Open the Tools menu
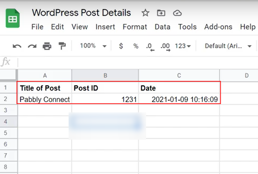Image resolution: width=258 pixels, height=174 pixels. pos(187,27)
